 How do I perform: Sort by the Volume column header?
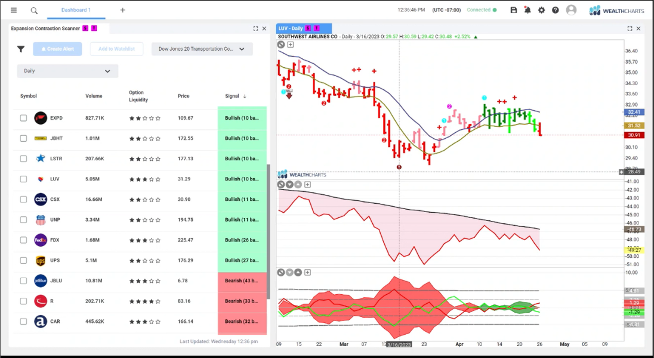94,96
